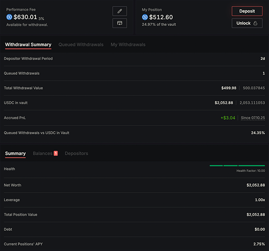Select the Withdrawal Summary tab

click(28, 45)
